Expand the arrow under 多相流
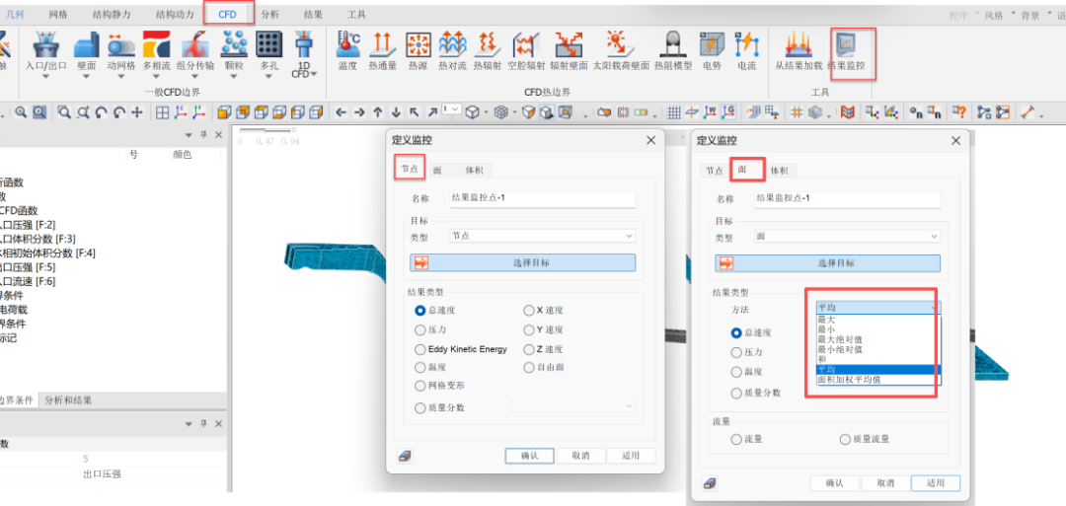The image size is (1066, 506). pyautogui.click(x=156, y=76)
